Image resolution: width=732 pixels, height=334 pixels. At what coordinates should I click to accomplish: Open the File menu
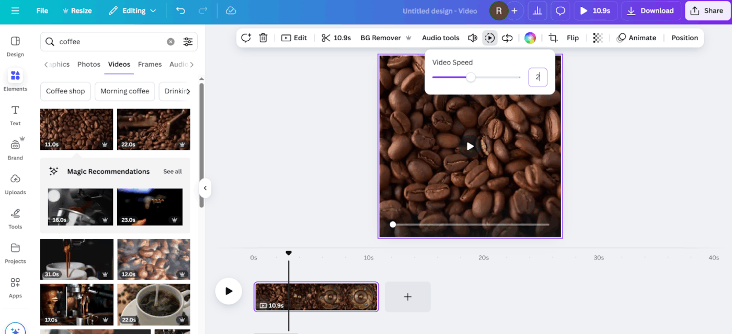click(42, 10)
